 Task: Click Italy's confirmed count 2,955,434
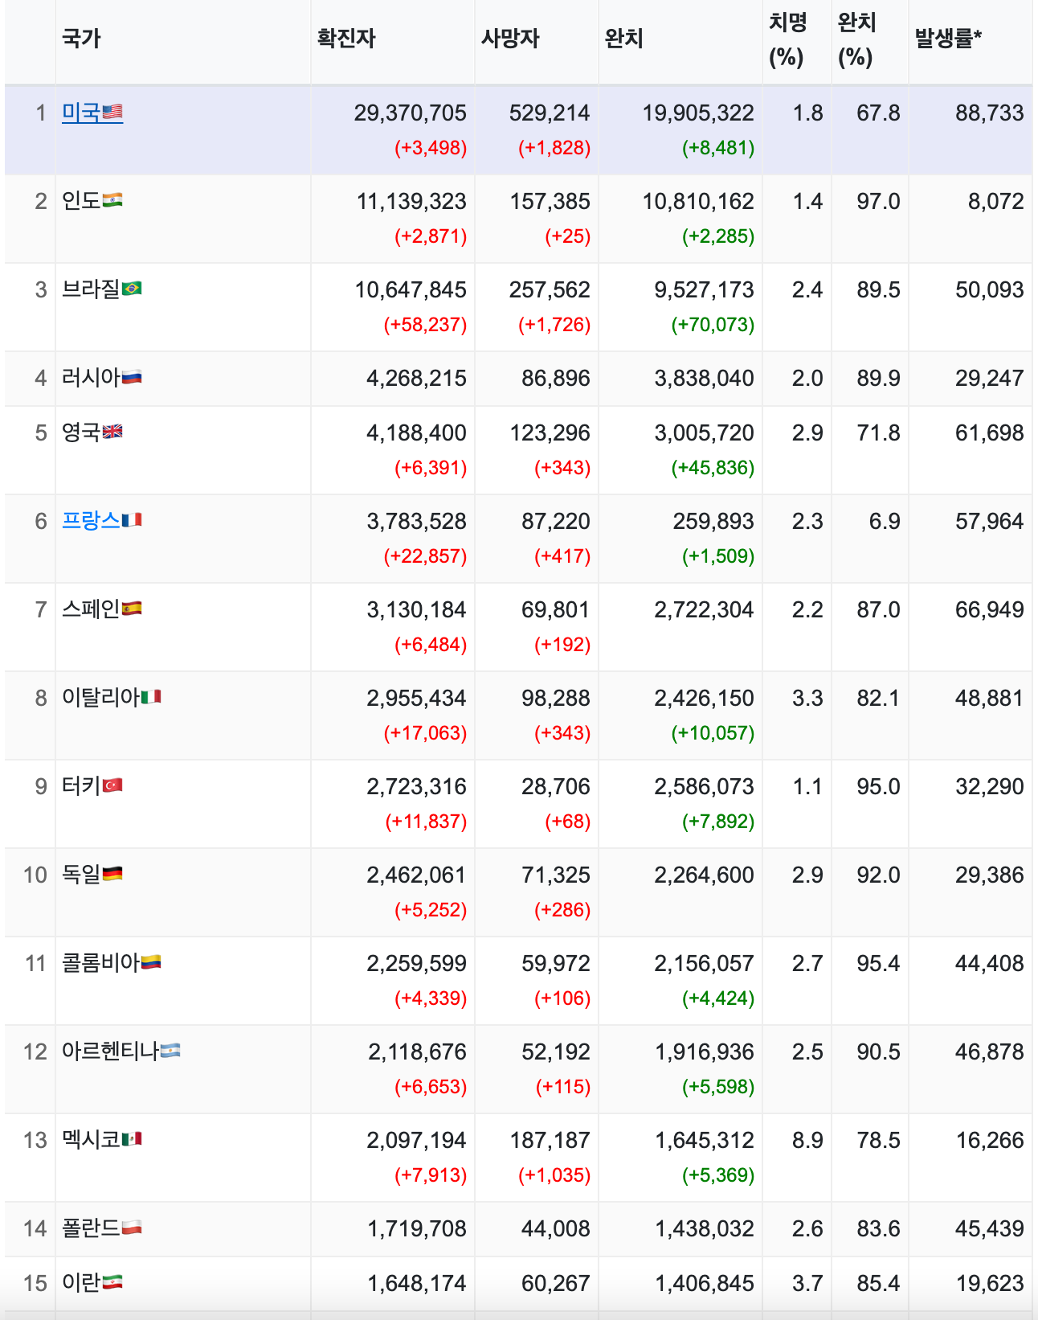[x=416, y=698]
